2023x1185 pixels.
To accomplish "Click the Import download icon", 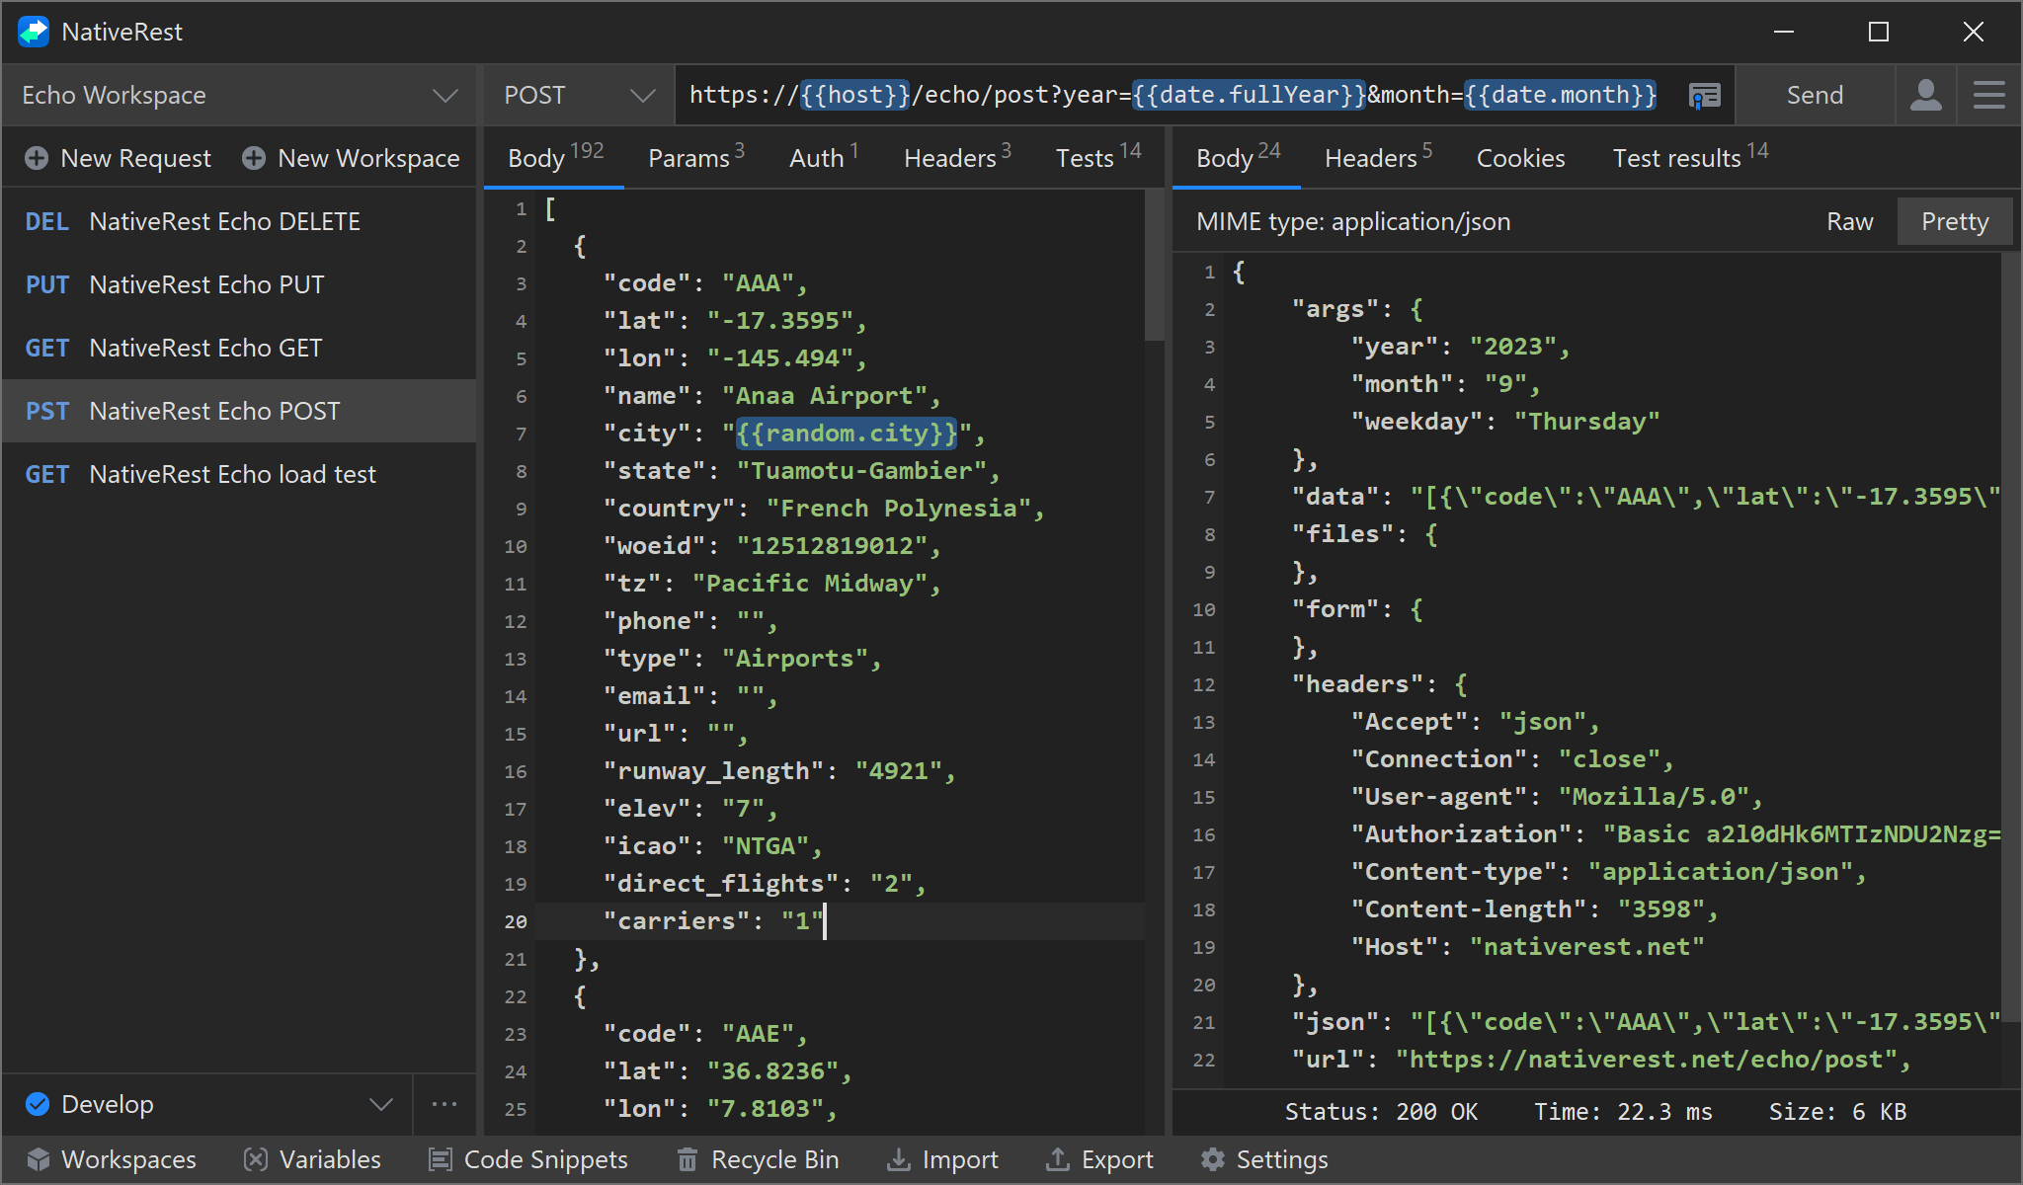I will [x=898, y=1159].
